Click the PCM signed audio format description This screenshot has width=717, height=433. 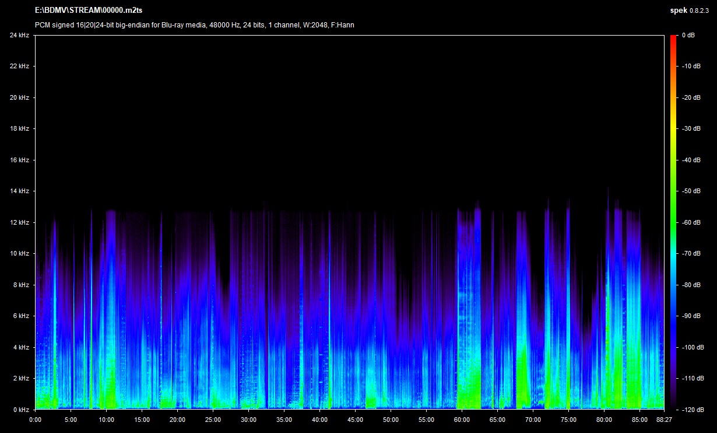pos(194,25)
